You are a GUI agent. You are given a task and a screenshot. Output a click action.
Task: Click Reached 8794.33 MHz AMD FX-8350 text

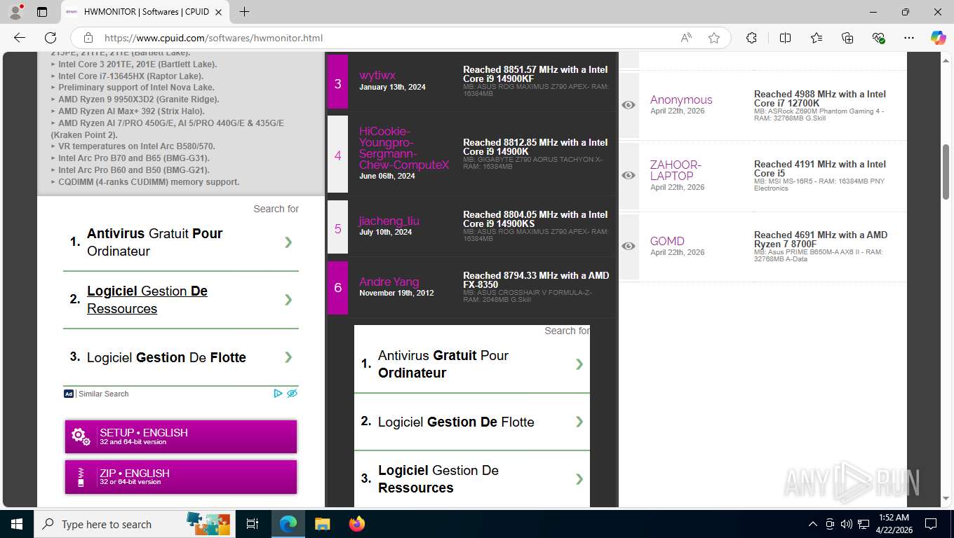[x=536, y=280]
